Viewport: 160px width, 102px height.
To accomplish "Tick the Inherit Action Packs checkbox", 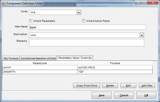I will point(83,21).
